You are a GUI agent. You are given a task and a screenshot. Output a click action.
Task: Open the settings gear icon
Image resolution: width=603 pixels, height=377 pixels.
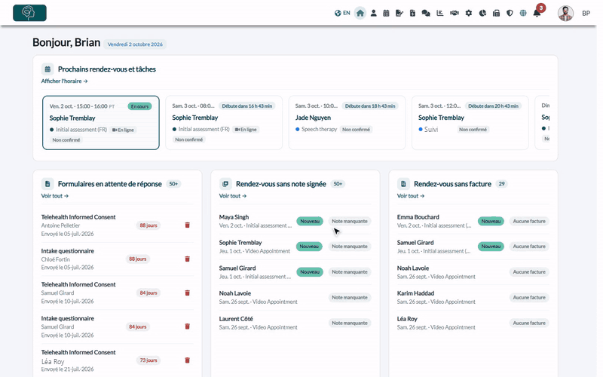click(x=468, y=13)
